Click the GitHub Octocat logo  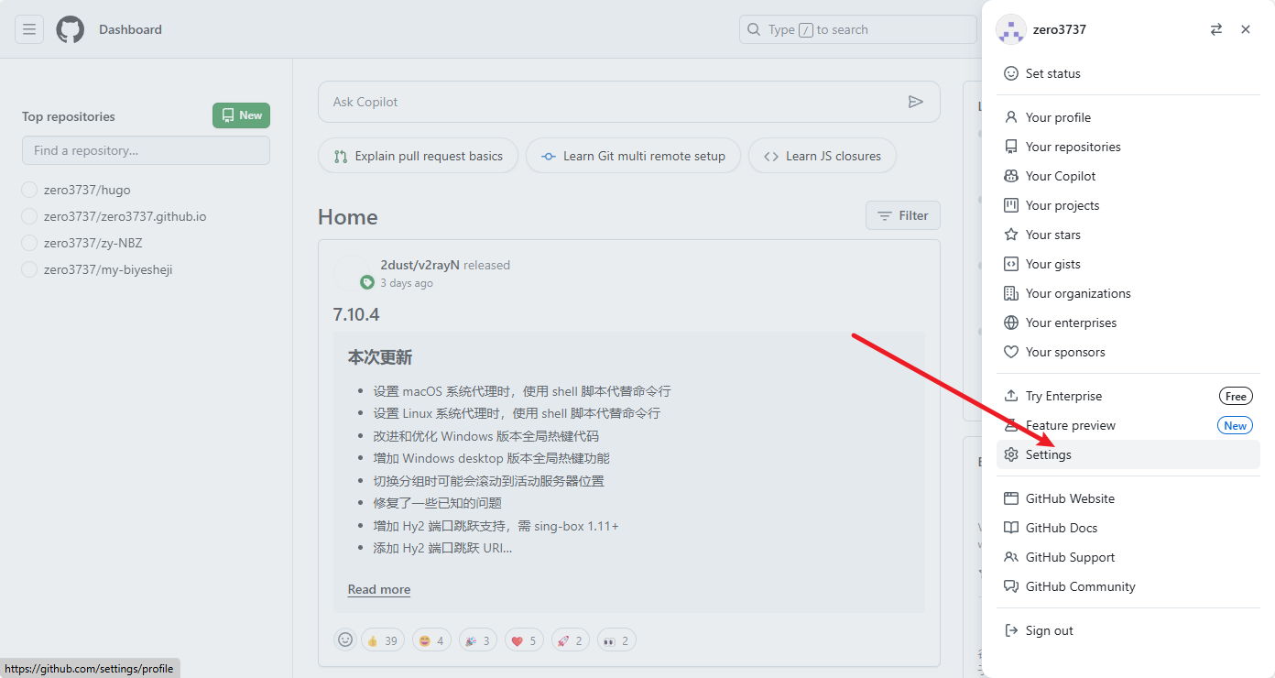tap(71, 29)
